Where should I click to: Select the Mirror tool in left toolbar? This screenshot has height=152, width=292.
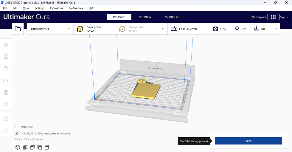pos(6,80)
